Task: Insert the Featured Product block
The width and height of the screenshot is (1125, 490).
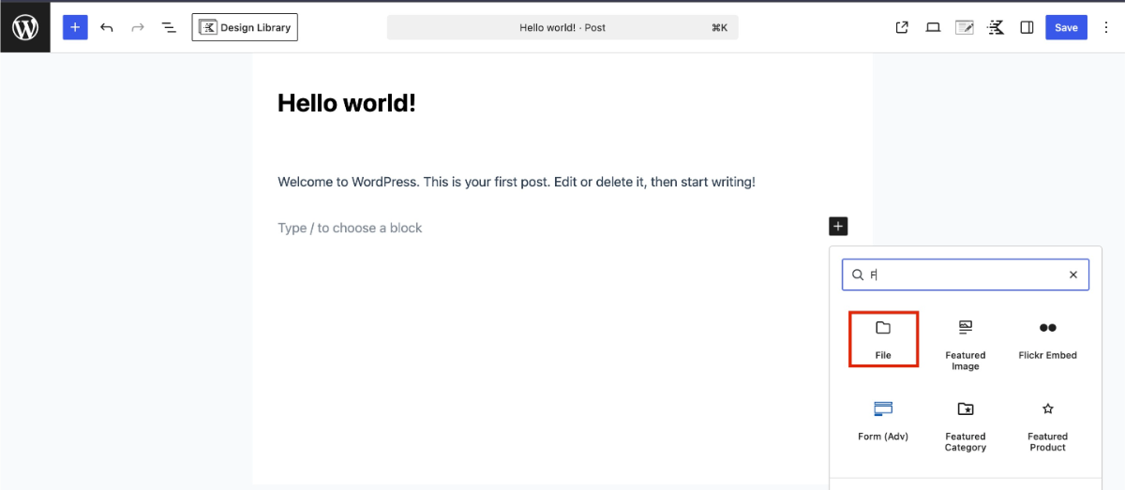Action: pyautogui.click(x=1048, y=425)
